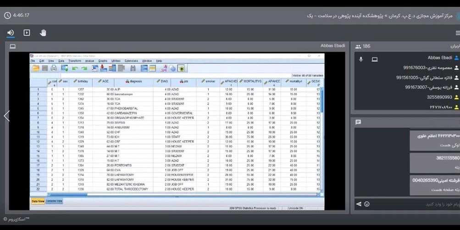
Task: Click the emoji smiley icon in chat
Action: [x=367, y=204]
